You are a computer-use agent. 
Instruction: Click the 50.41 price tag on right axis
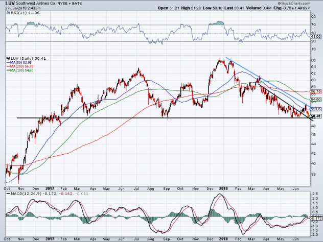click(x=316, y=116)
